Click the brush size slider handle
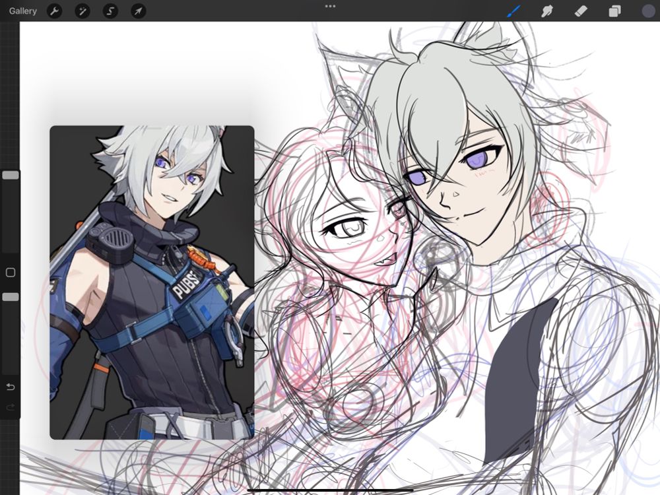The width and height of the screenshot is (660, 495). pyautogui.click(x=11, y=175)
